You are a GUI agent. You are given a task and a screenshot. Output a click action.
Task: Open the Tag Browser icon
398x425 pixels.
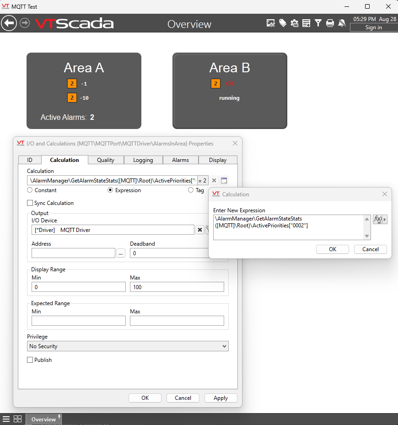pyautogui.click(x=283, y=23)
